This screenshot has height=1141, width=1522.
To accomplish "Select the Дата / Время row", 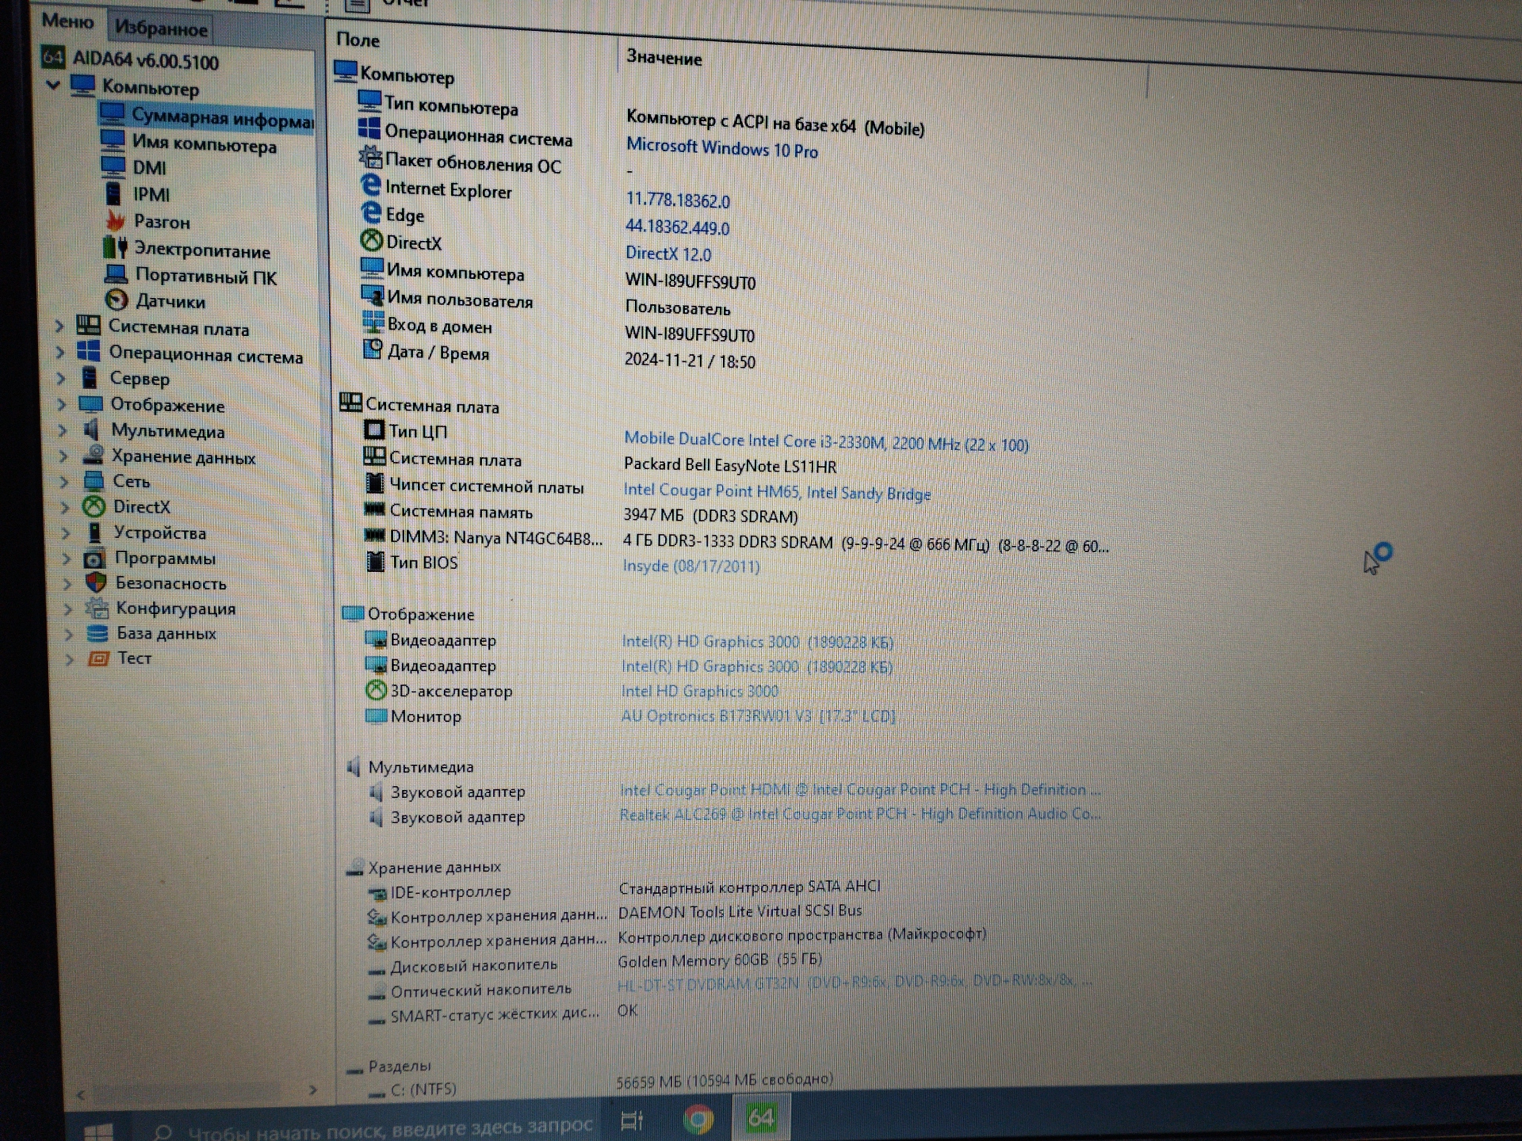I will tap(559, 355).
